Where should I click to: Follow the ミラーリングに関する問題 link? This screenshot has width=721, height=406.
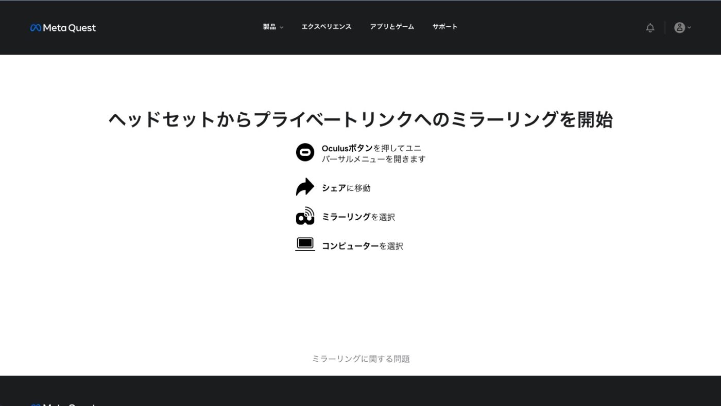[x=361, y=359]
